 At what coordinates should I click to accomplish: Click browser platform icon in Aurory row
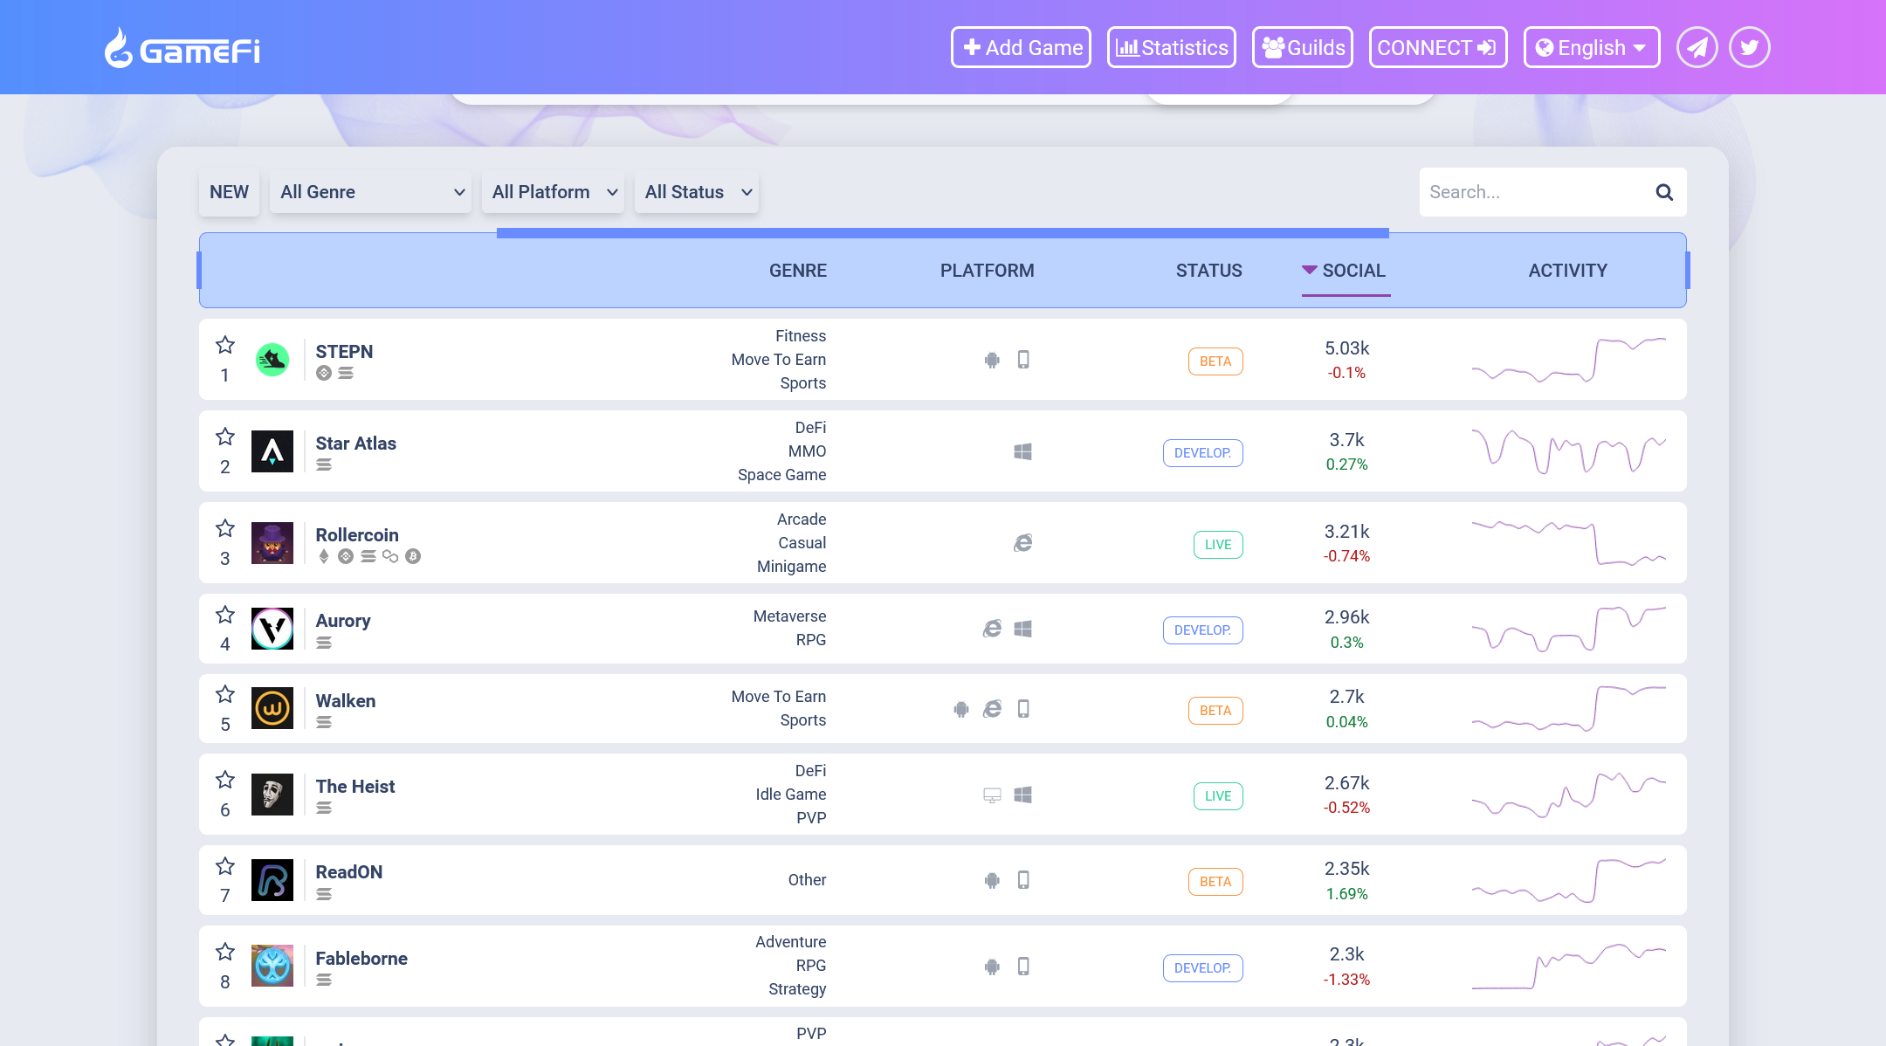pyautogui.click(x=992, y=629)
